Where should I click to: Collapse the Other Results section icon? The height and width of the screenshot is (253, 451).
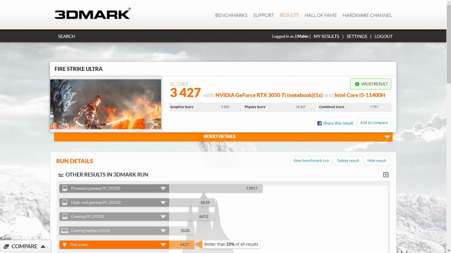click(x=386, y=175)
